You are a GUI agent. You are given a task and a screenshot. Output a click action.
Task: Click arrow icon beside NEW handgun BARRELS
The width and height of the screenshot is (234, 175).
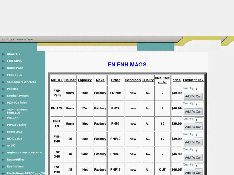tap(3, 110)
